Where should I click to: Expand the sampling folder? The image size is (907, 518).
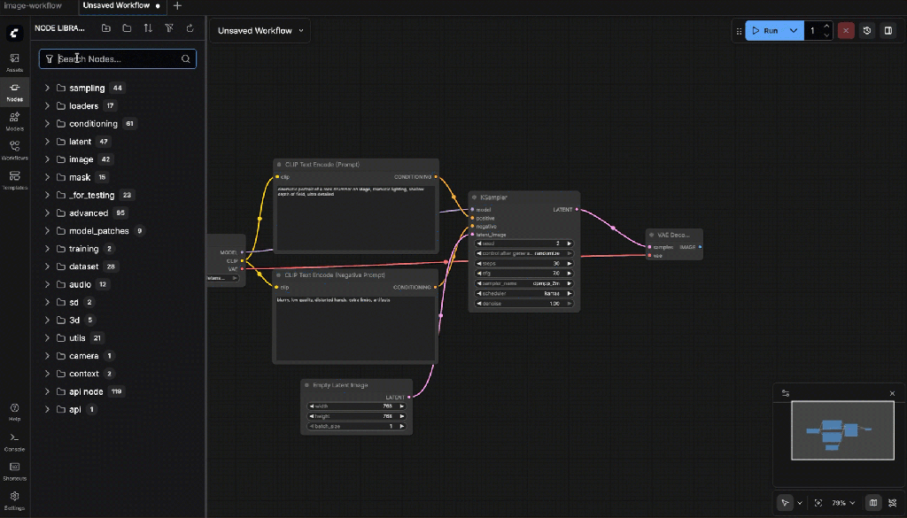point(48,88)
